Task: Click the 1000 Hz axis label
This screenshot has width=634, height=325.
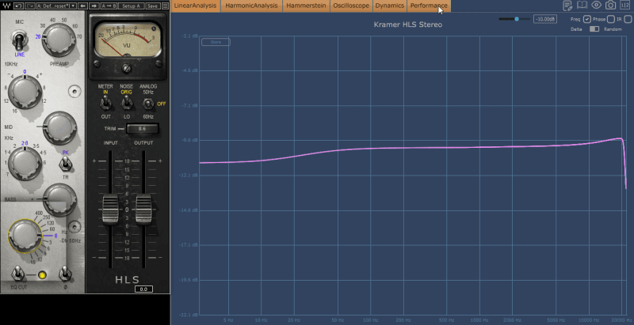Action: point(479,320)
